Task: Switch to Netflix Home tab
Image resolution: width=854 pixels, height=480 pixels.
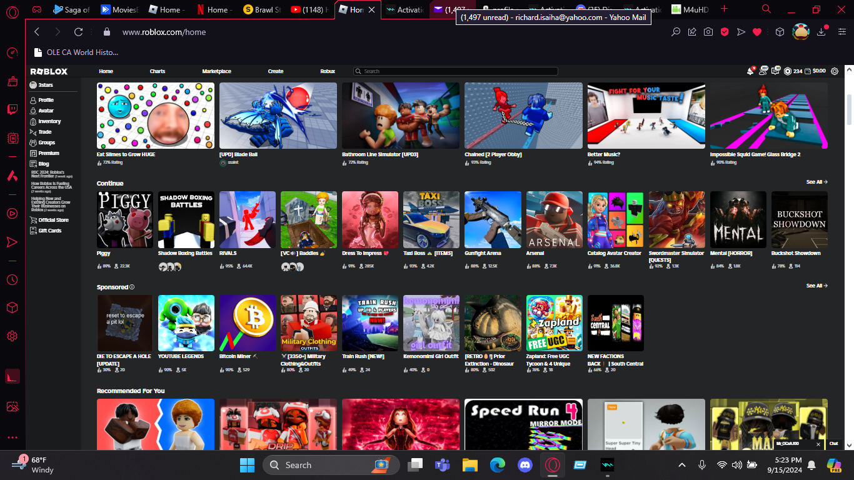Action: tap(214, 9)
